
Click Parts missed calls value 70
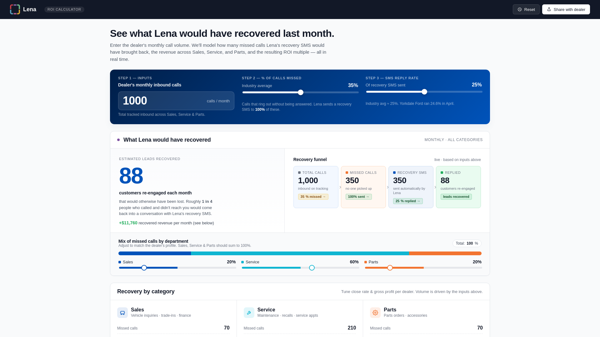pyautogui.click(x=480, y=328)
